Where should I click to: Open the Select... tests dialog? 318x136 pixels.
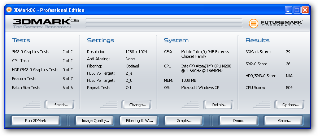60,105
